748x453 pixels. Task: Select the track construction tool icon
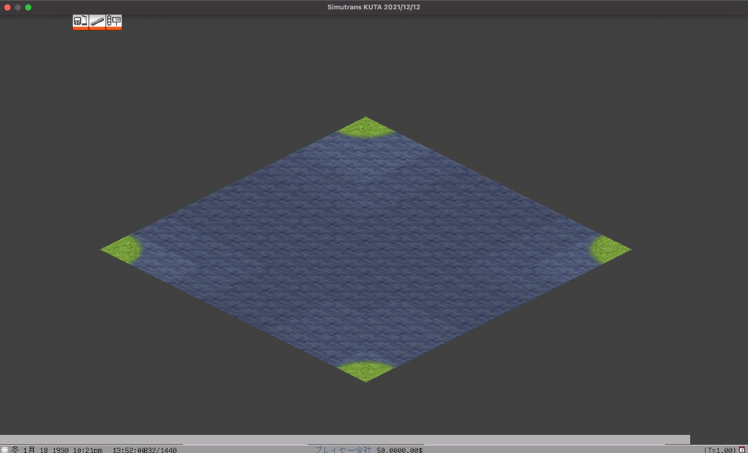tap(97, 22)
